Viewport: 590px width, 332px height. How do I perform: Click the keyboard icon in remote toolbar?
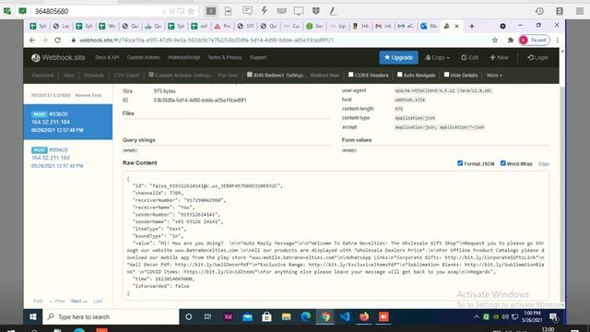pyautogui.click(x=281, y=11)
